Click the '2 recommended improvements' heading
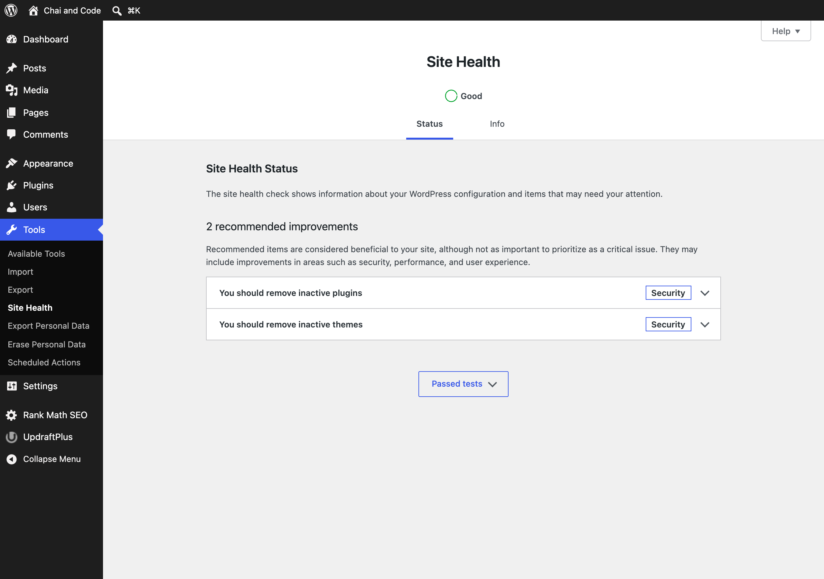Viewport: 824px width, 579px height. [282, 226]
